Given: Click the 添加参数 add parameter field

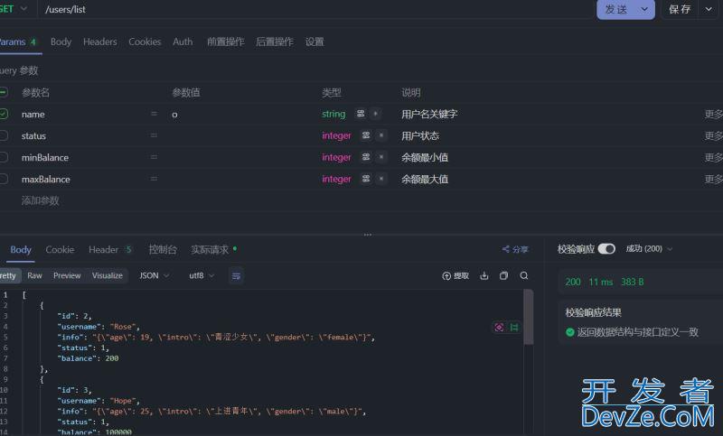Looking at the screenshot, I should coord(40,200).
